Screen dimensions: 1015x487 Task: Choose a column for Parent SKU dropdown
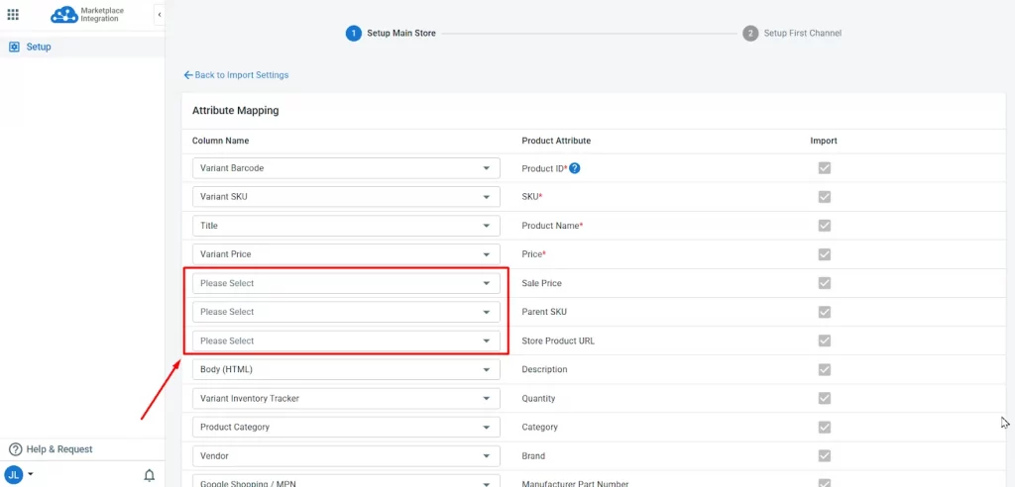click(x=346, y=312)
